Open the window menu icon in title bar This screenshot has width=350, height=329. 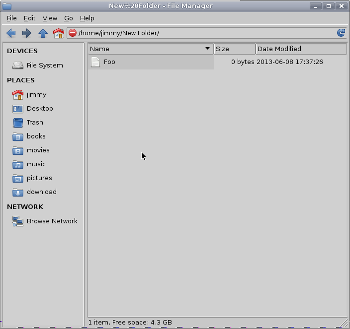6,6
